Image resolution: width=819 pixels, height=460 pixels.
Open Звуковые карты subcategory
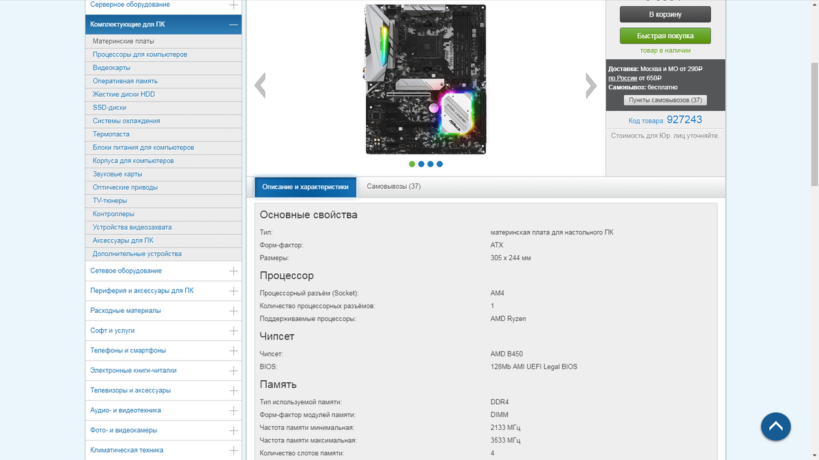[x=117, y=174]
